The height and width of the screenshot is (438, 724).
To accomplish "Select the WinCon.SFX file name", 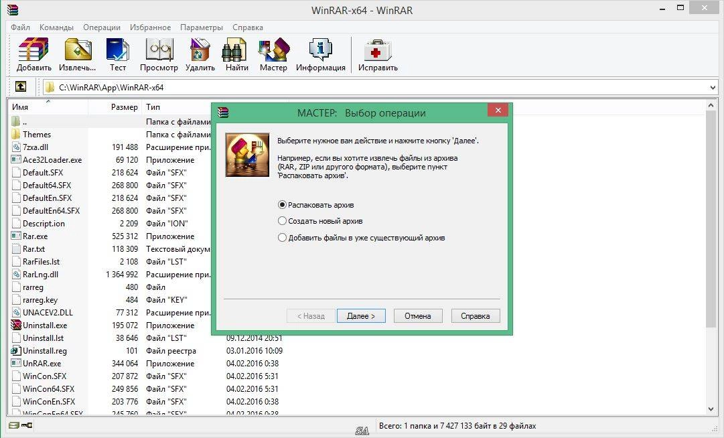I will click(45, 376).
